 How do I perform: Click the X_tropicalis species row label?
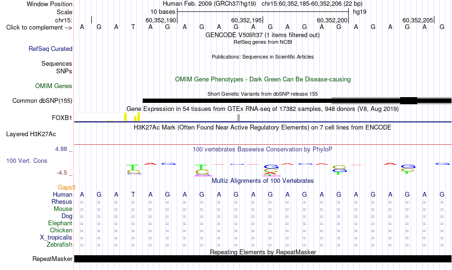tap(56, 238)
